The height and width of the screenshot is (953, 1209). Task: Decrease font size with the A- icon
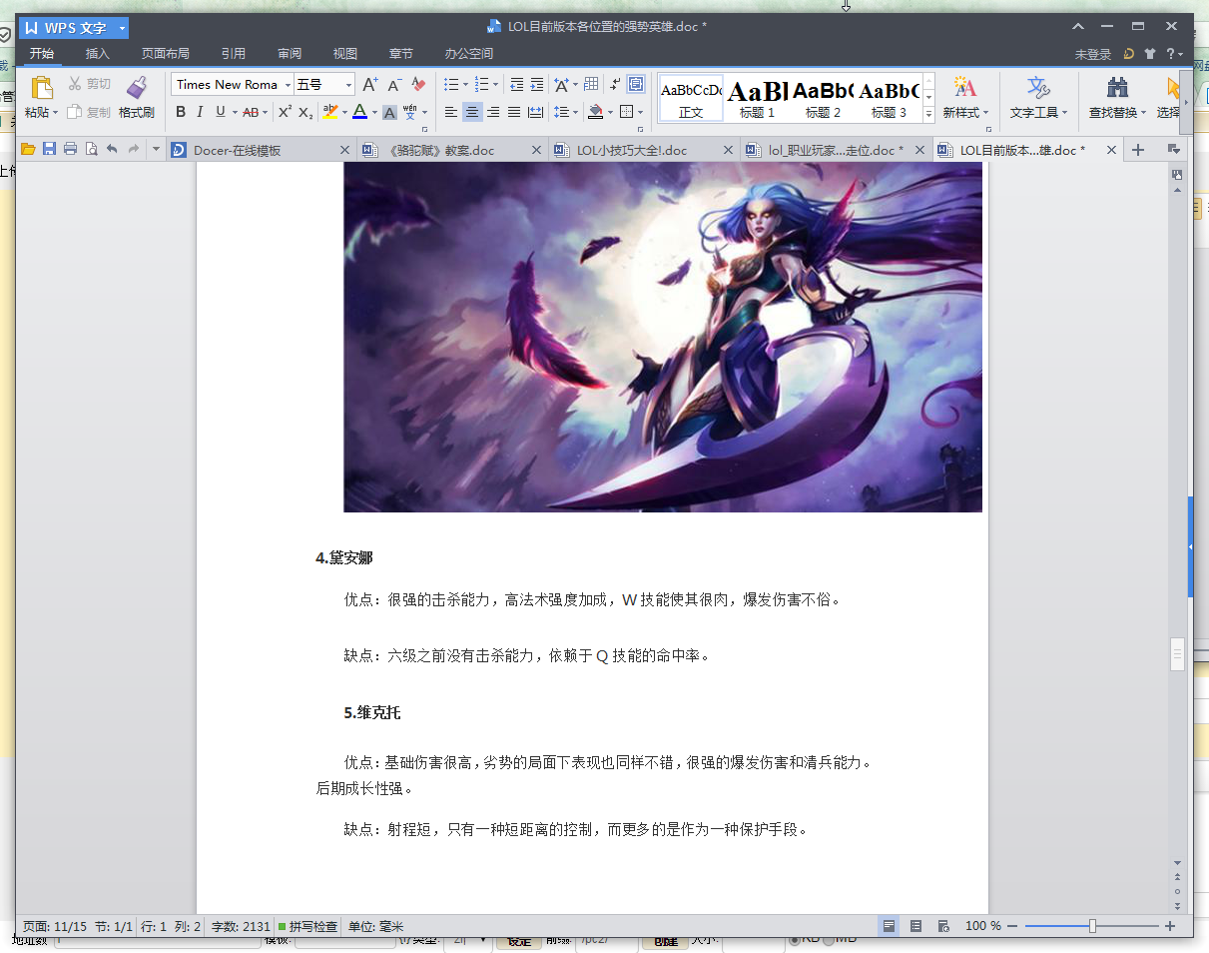(394, 84)
